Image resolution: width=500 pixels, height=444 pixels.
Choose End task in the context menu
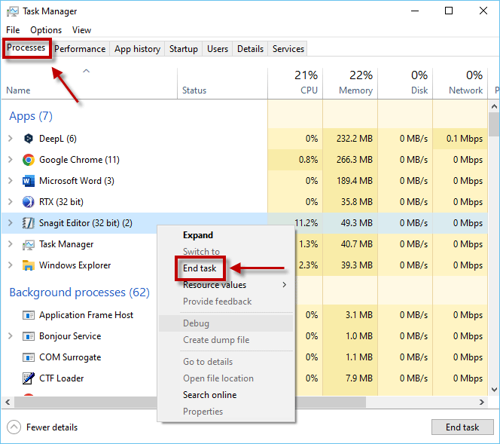coord(200,268)
